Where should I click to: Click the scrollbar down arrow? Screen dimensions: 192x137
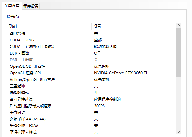pos(178,132)
